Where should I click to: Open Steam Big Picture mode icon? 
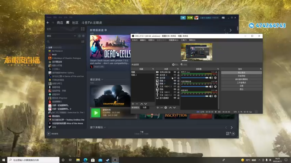pos(223,18)
